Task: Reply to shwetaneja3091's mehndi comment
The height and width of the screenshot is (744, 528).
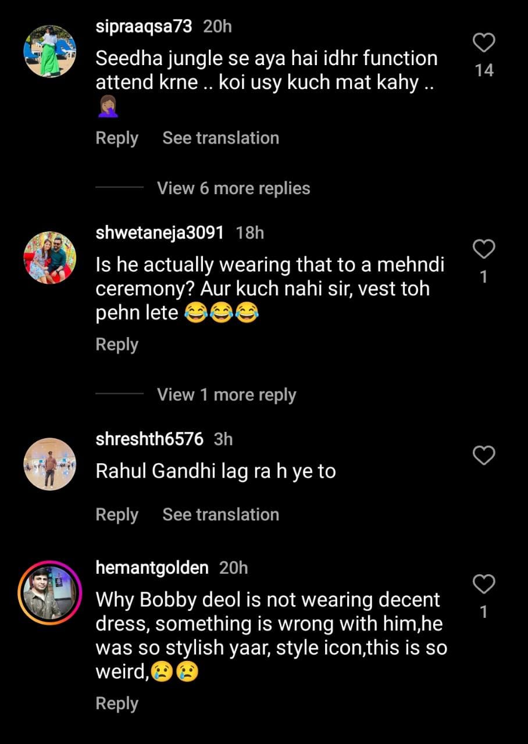Action: pos(117,345)
